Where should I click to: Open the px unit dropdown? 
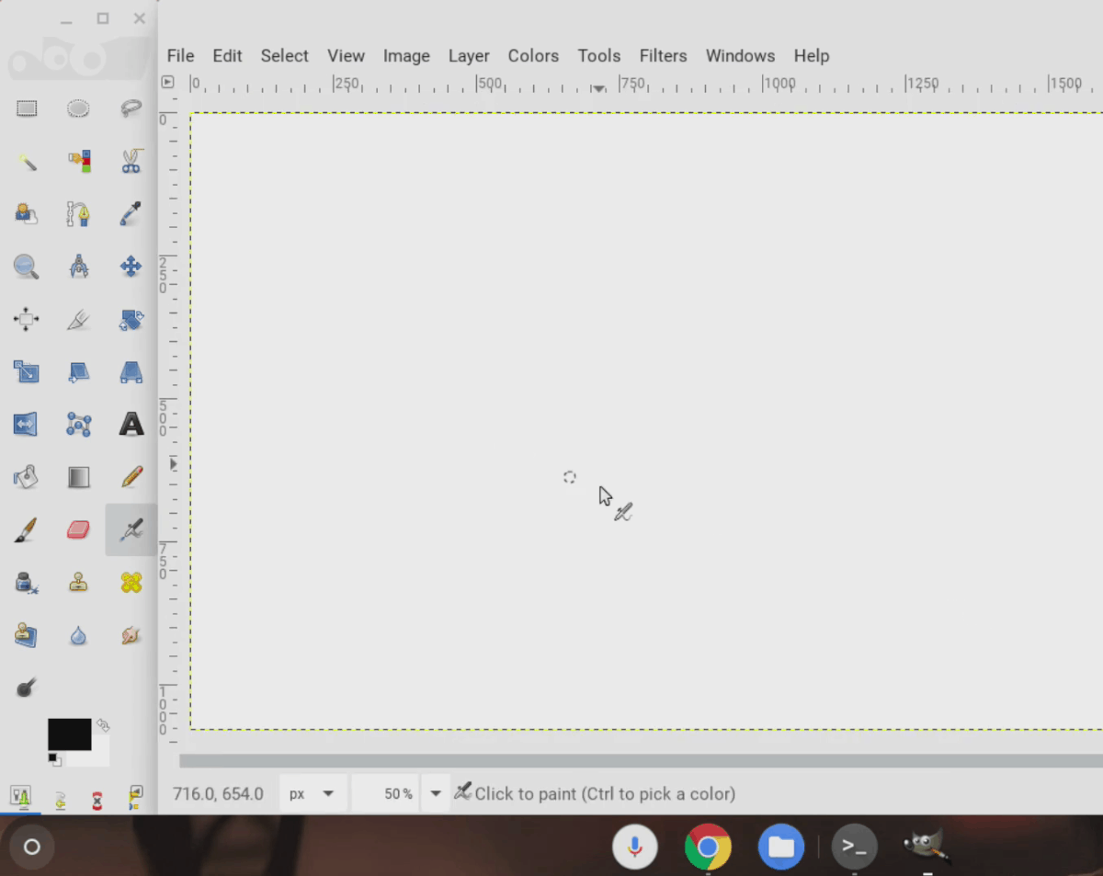(312, 794)
